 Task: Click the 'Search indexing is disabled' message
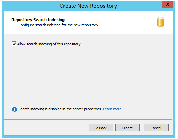[x=60, y=109]
